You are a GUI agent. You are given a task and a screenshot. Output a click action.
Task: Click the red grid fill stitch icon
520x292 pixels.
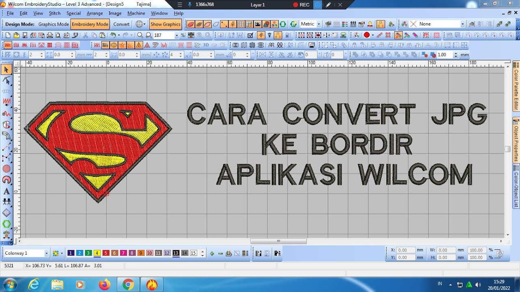point(50,45)
